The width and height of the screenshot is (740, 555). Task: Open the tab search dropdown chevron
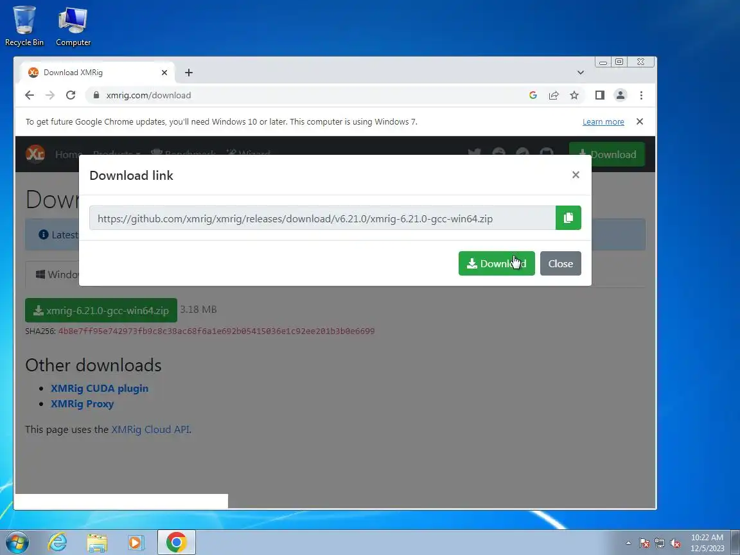[581, 73]
